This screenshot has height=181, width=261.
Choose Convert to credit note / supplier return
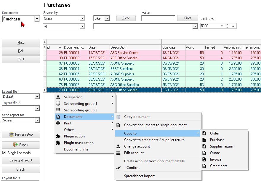[154, 140]
